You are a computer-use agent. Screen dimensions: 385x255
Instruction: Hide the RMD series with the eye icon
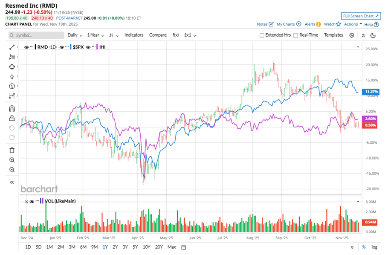point(26,47)
